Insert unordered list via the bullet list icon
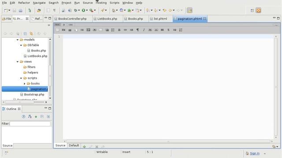Screen dimensions: 282x158 pyautogui.click(x=113, y=30)
